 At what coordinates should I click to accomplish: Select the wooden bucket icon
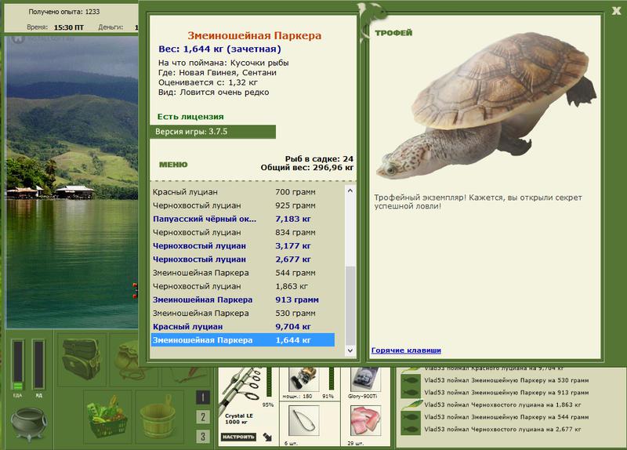pos(158,418)
